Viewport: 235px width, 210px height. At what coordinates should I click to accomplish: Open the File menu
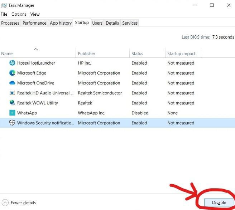point(4,14)
